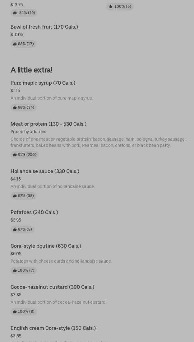The image size is (194, 342).
Task: Select Cocoa-hazelnut custard (390 Cals.)
Action: [52, 287]
